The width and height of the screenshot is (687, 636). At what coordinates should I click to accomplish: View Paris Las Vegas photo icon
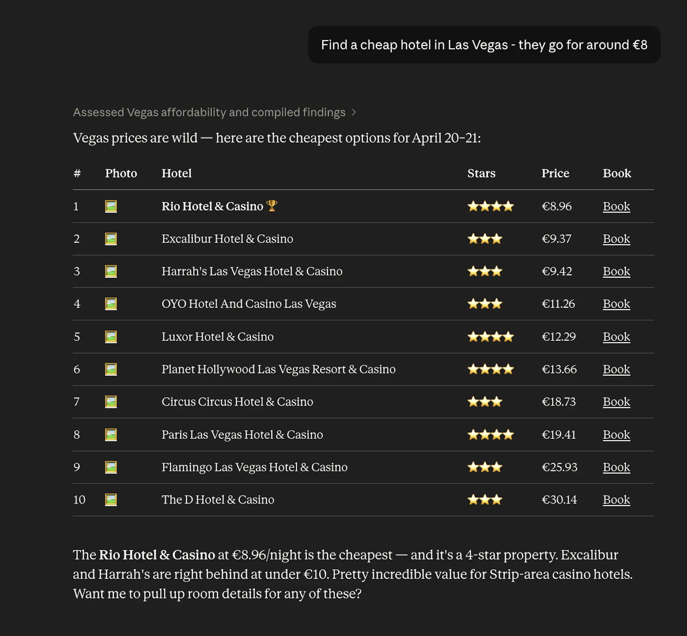pos(111,434)
